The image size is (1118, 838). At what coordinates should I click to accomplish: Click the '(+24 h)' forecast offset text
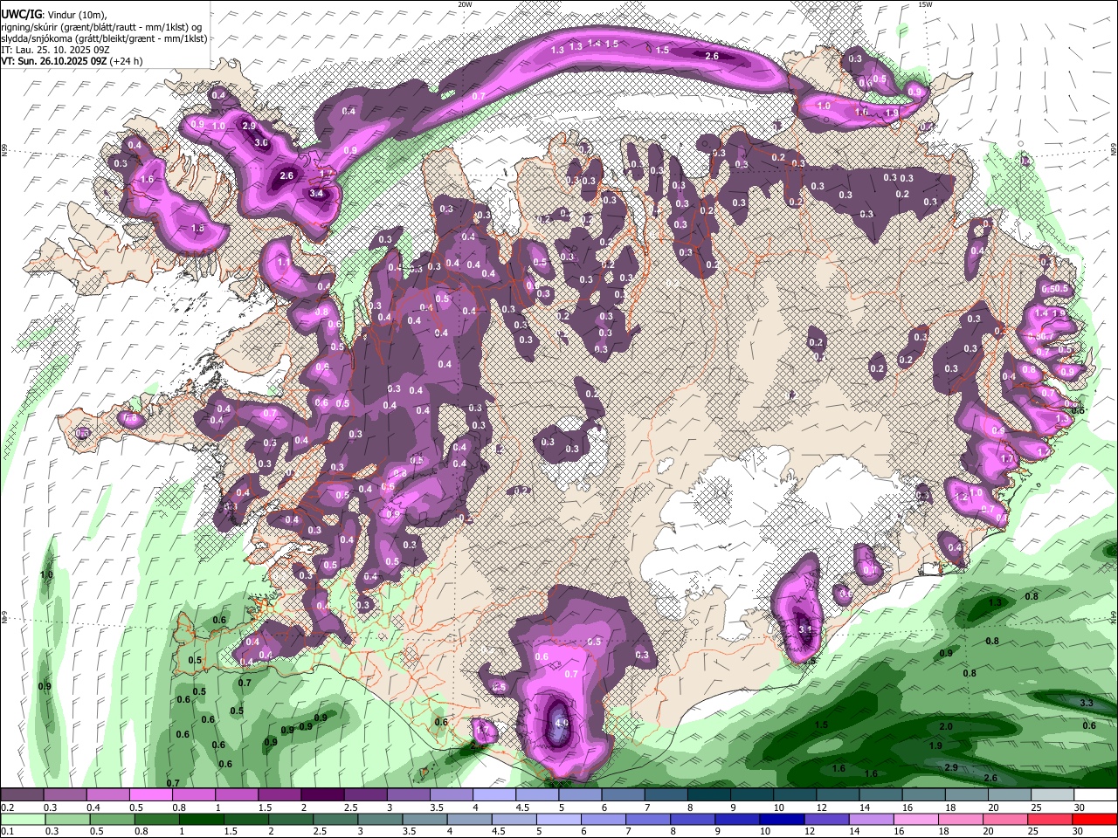(x=127, y=61)
